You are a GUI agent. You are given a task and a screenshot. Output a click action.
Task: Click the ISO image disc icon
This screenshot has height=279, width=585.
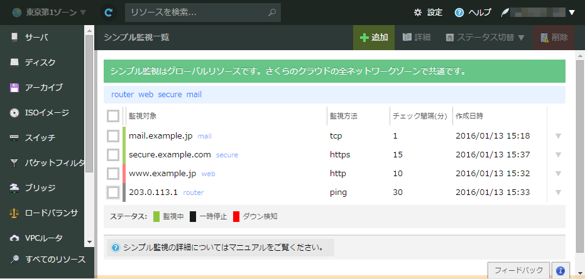point(14,113)
